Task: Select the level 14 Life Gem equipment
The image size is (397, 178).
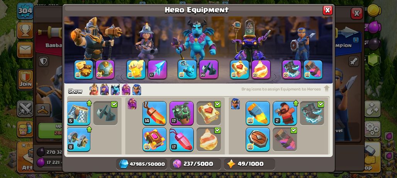Action: click(x=154, y=113)
